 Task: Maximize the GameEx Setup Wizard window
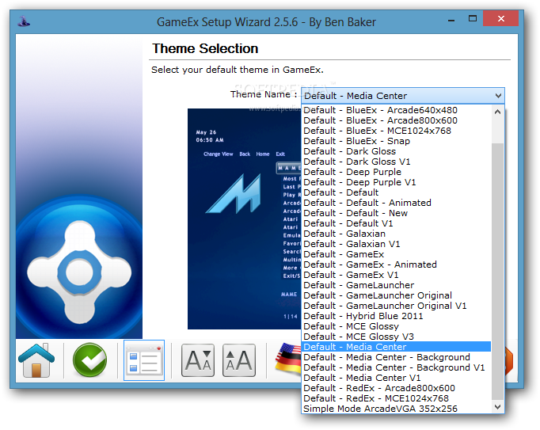click(x=473, y=18)
